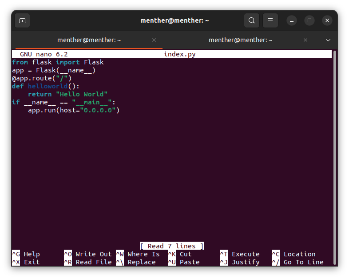
Task: Close the terminal window
Action: (x=327, y=20)
